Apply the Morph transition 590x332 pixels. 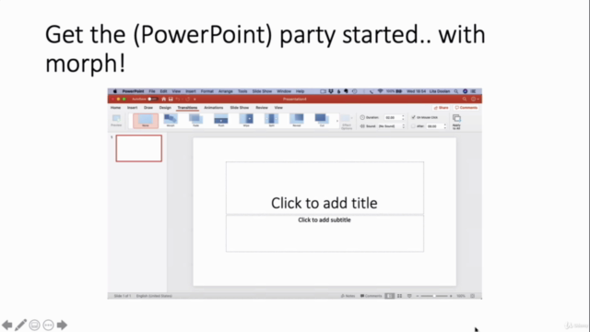(171, 121)
